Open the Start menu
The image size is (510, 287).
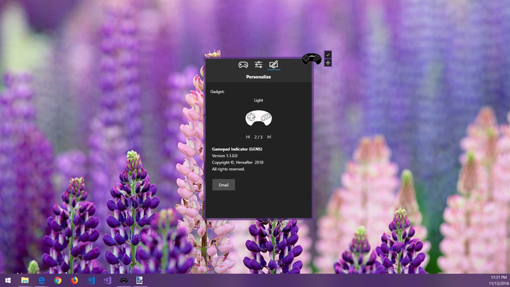(7, 280)
